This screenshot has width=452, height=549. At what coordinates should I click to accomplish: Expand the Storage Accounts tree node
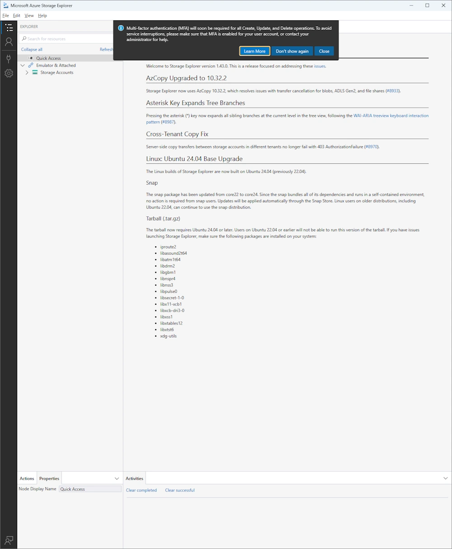pyautogui.click(x=27, y=72)
